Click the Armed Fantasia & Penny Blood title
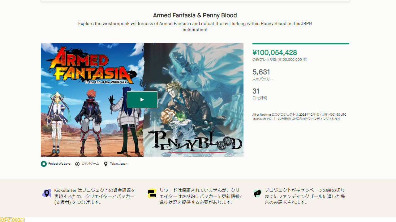Image resolution: width=396 pixels, height=222 pixels. 195,15
